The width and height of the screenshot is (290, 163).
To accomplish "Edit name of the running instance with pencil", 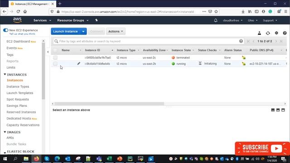I will (78, 63).
